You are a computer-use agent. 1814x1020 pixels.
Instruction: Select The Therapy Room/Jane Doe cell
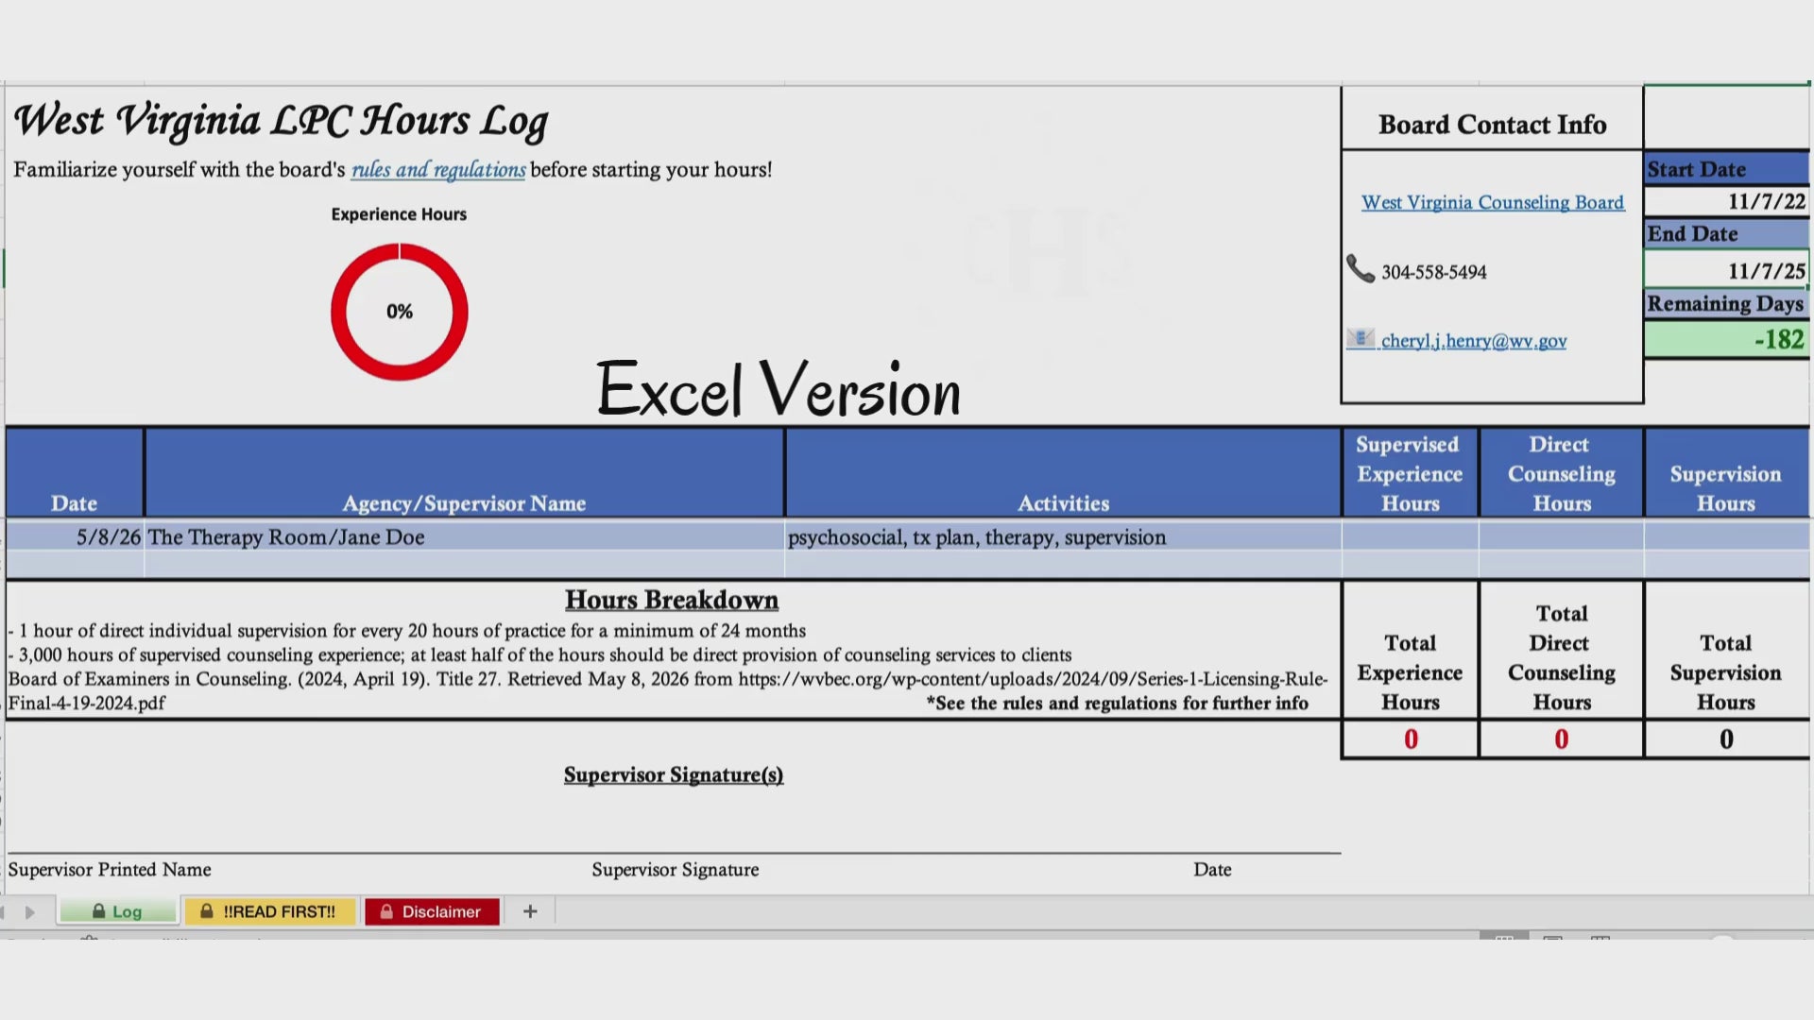(464, 537)
